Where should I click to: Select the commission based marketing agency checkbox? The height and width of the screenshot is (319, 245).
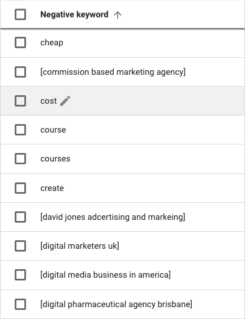[20, 72]
